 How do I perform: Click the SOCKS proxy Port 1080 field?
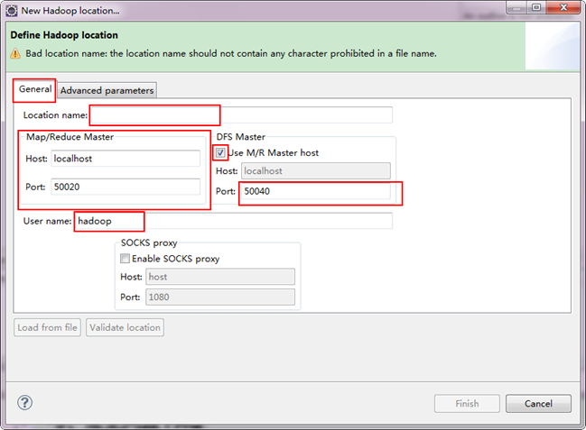[x=220, y=297]
